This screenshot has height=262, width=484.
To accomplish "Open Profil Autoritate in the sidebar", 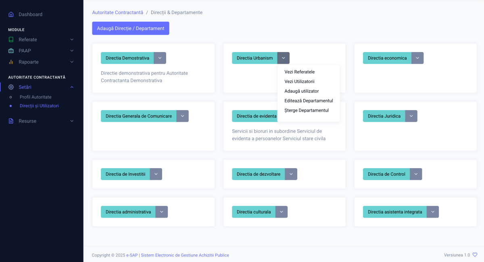I will point(35,97).
